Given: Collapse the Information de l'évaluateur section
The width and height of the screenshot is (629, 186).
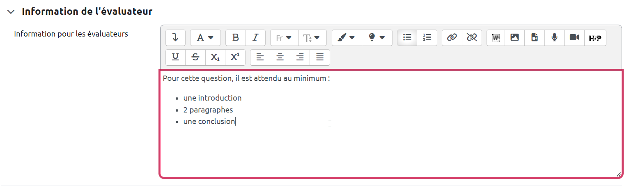Looking at the screenshot, I should point(10,12).
